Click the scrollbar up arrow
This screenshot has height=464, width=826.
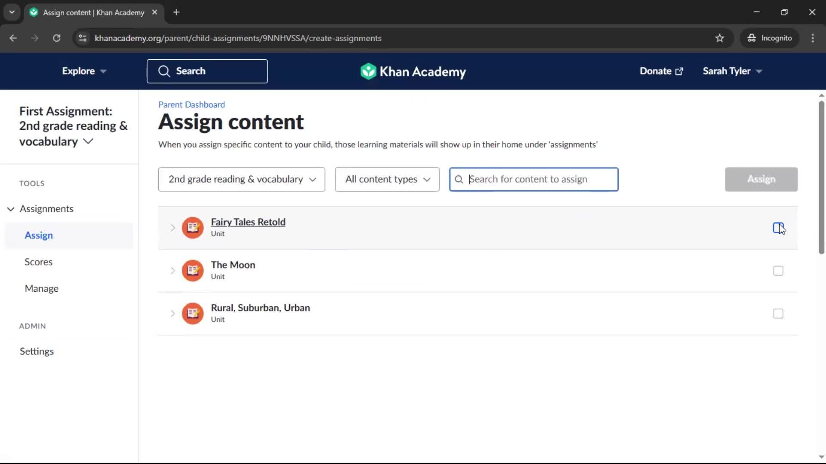[x=821, y=95]
